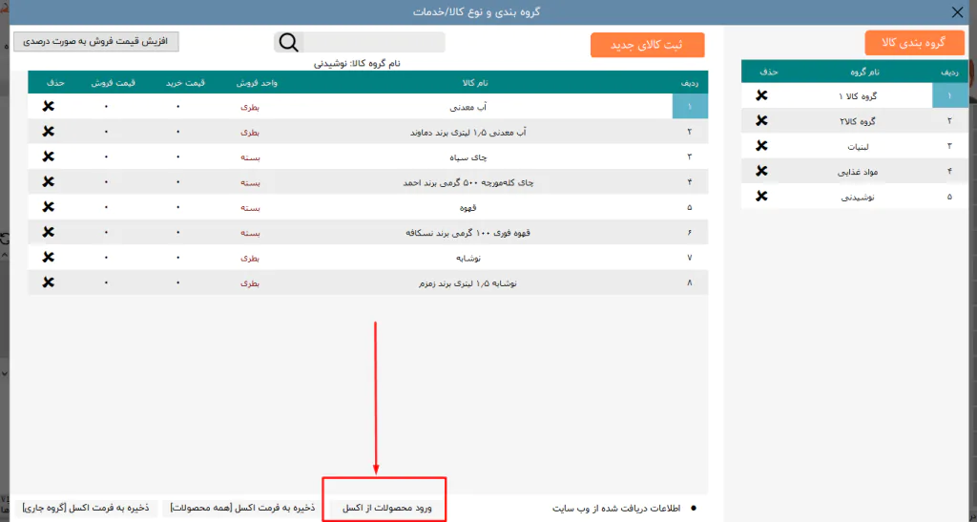Delete group نوشیدنی with X icon

coord(761,197)
